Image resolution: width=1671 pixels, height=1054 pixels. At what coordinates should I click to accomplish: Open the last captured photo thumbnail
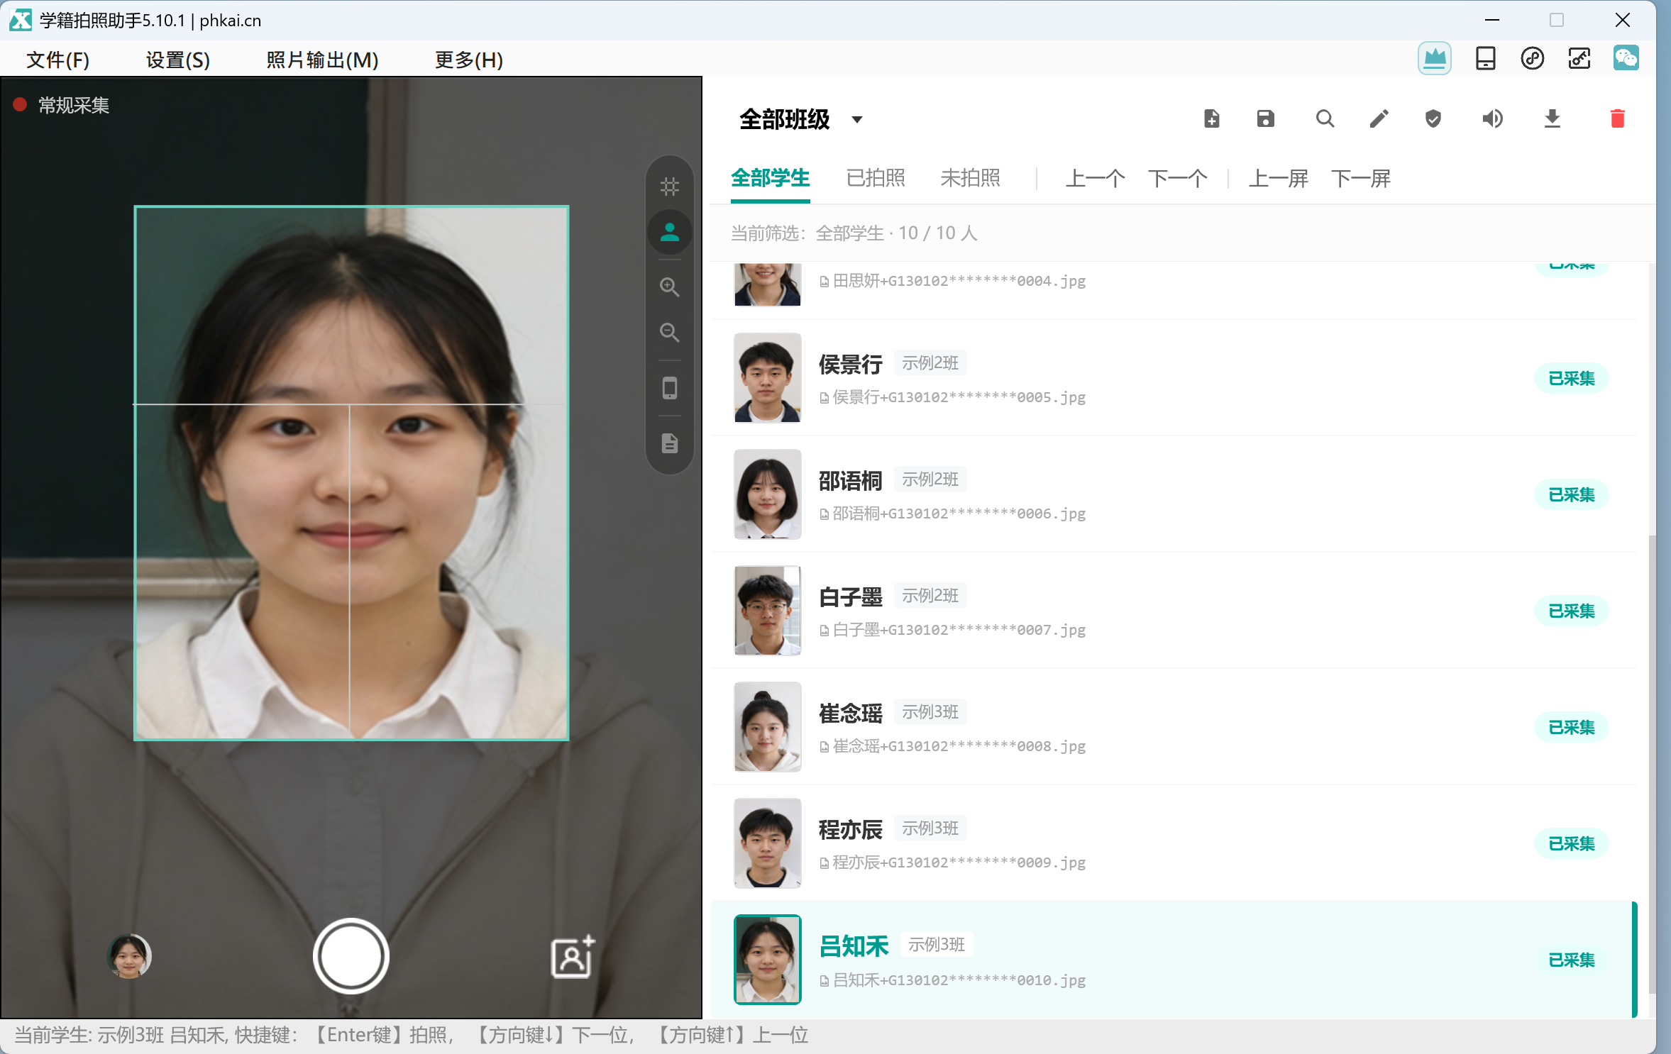[x=129, y=956]
